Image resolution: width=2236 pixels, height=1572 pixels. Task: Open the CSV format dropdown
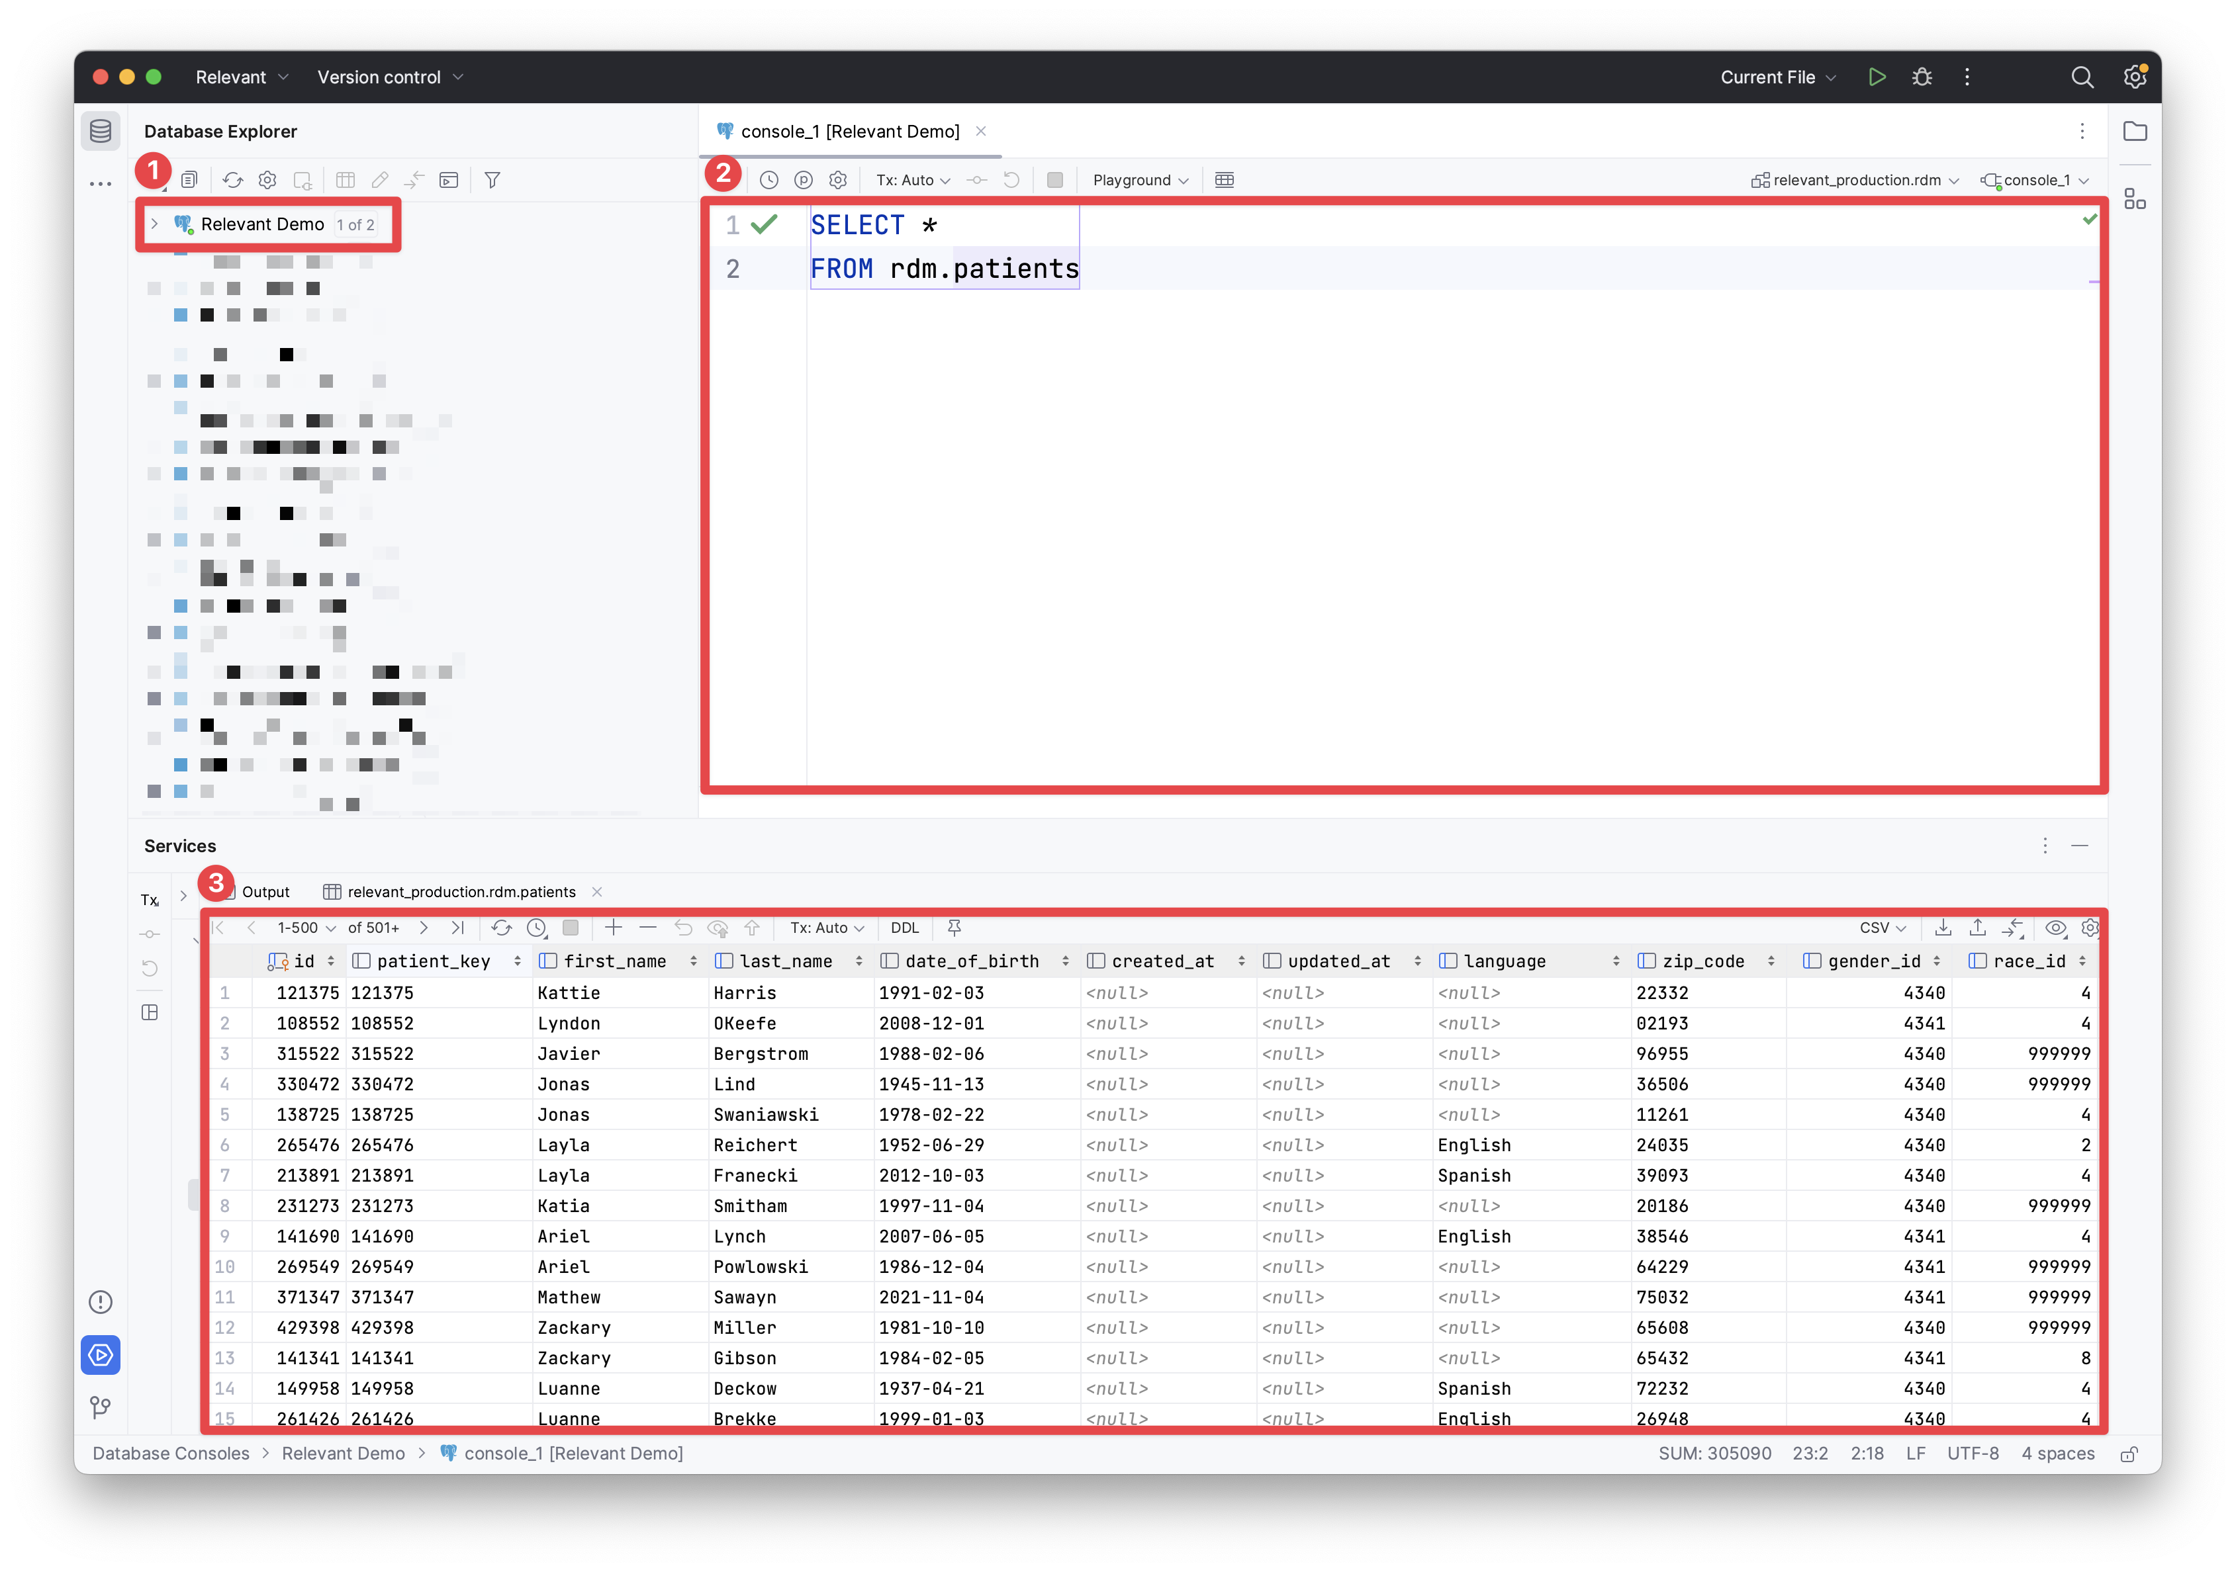1881,928
